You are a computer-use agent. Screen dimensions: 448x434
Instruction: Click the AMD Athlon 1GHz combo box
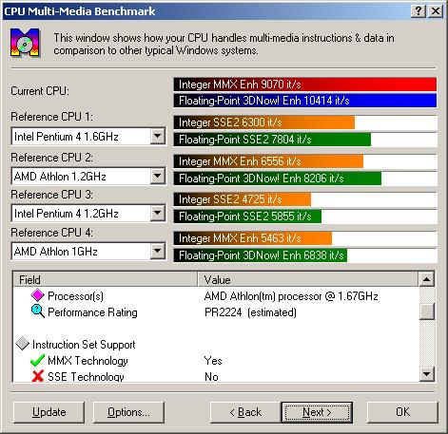coord(88,252)
